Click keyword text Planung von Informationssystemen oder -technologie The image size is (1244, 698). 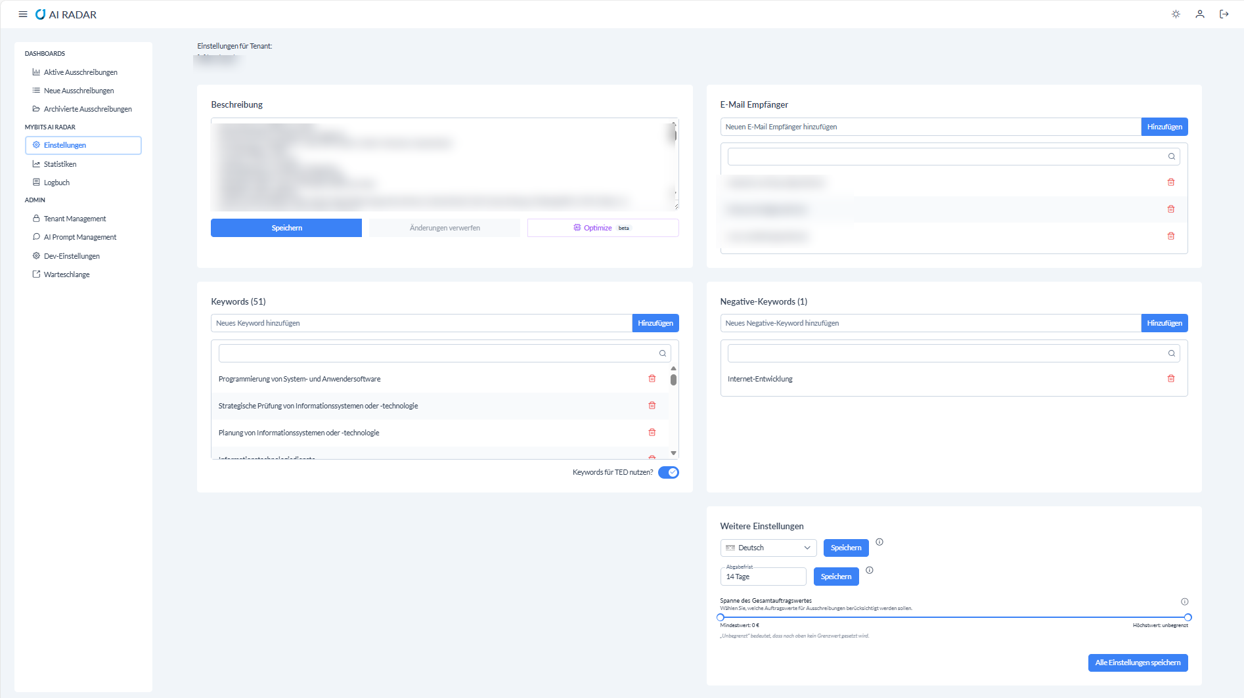tap(299, 433)
